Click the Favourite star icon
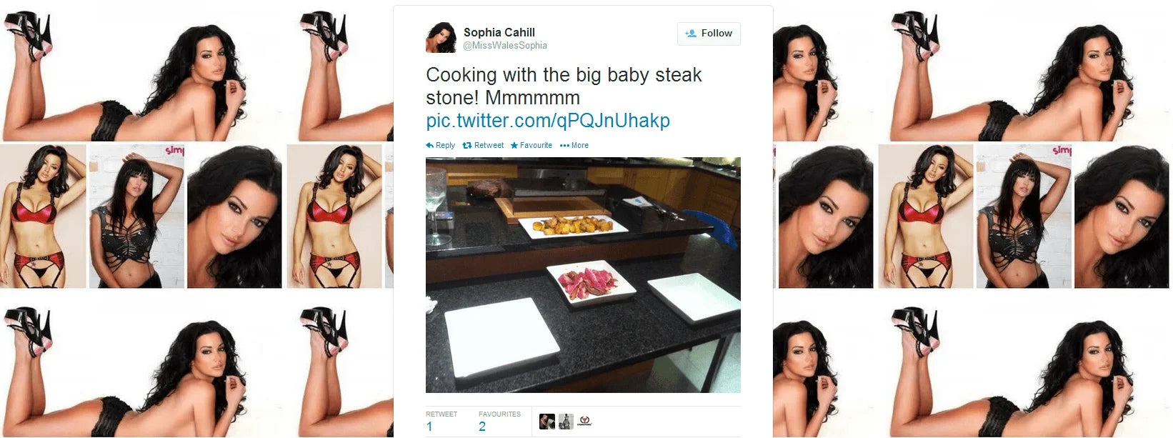This screenshot has height=438, width=1173. click(x=514, y=145)
